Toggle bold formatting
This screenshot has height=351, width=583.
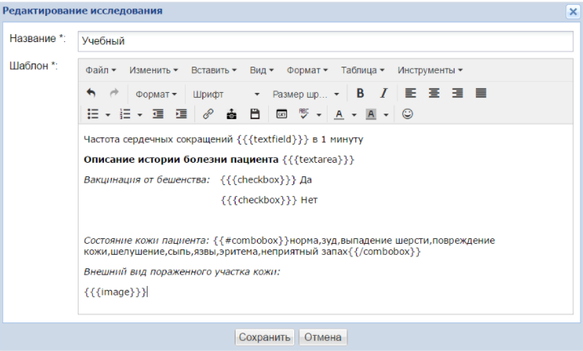point(360,93)
